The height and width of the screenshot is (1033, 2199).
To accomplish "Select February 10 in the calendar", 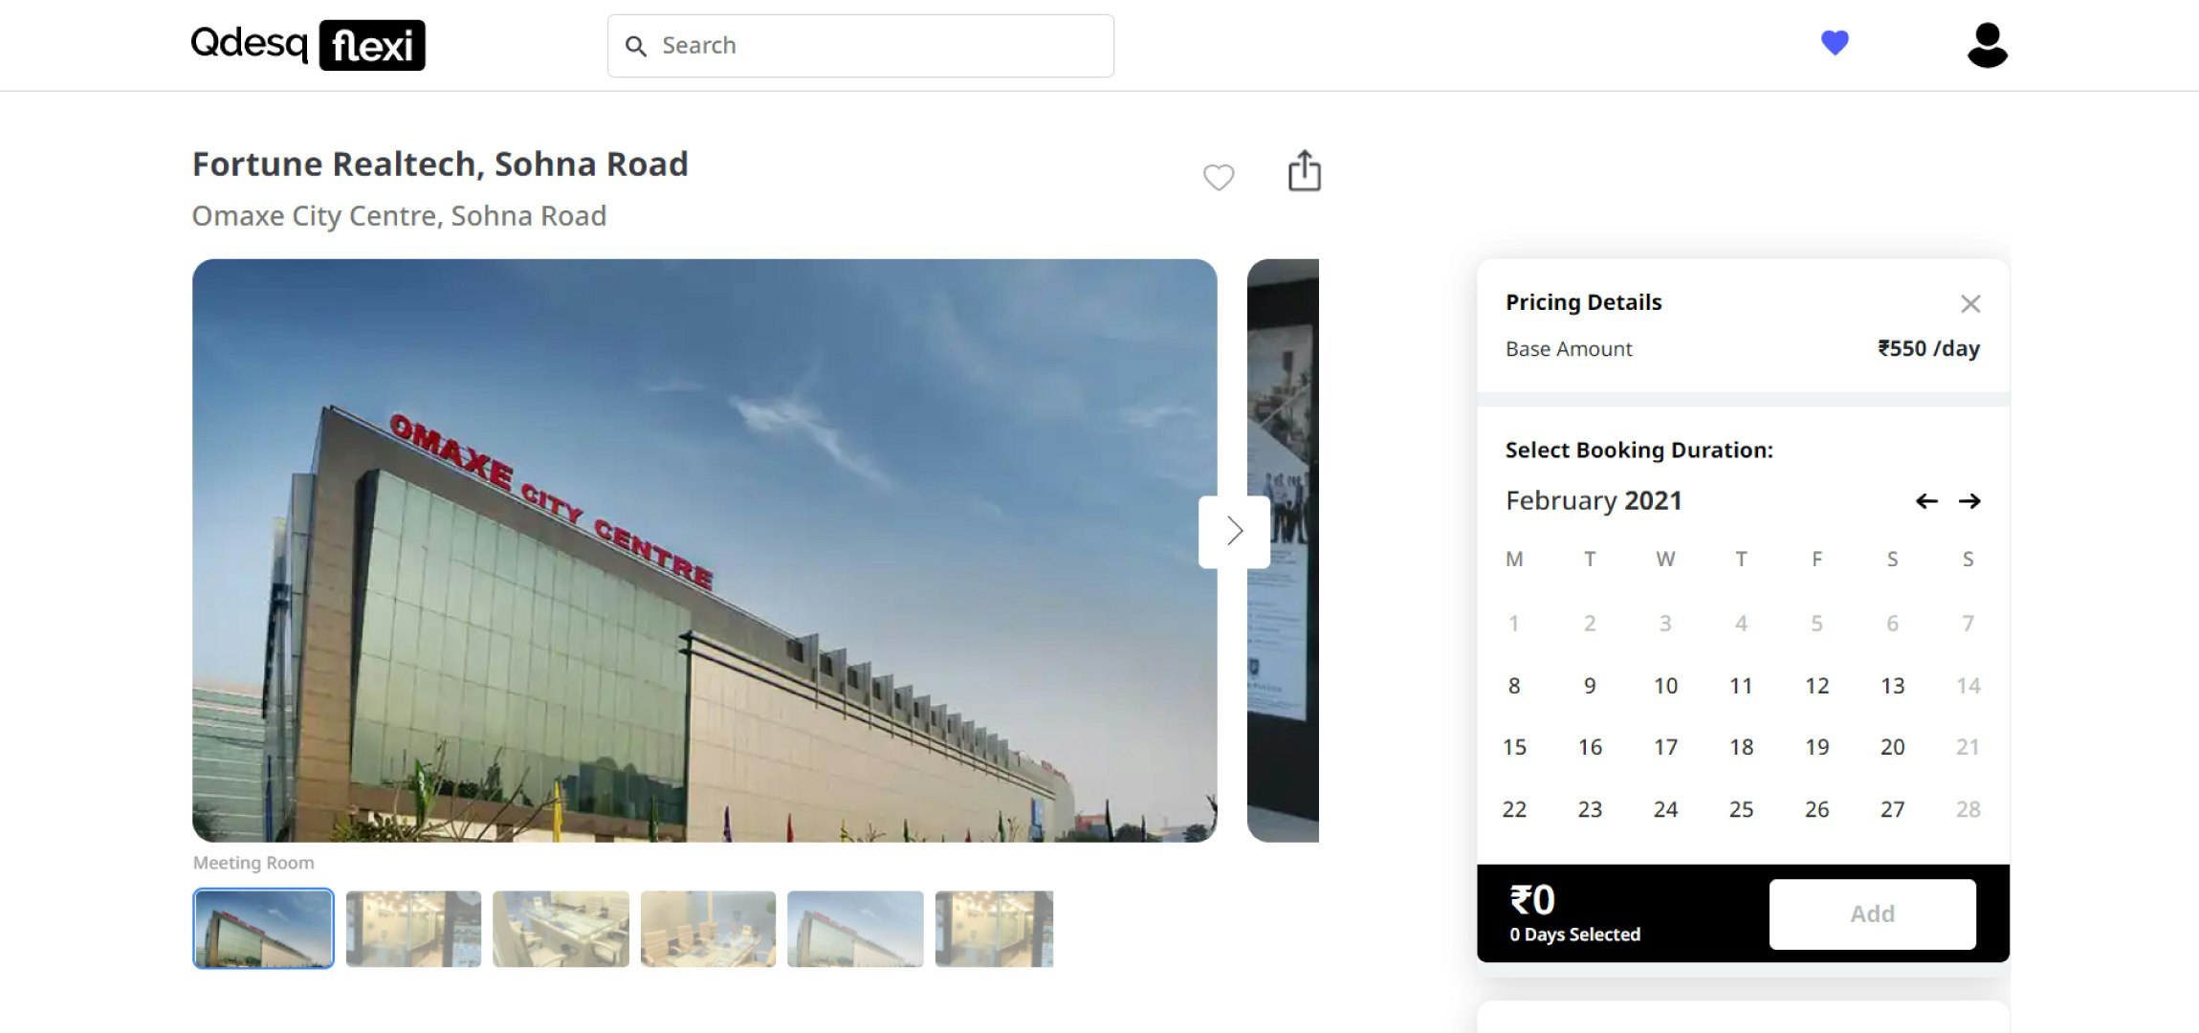I will [x=1665, y=686].
